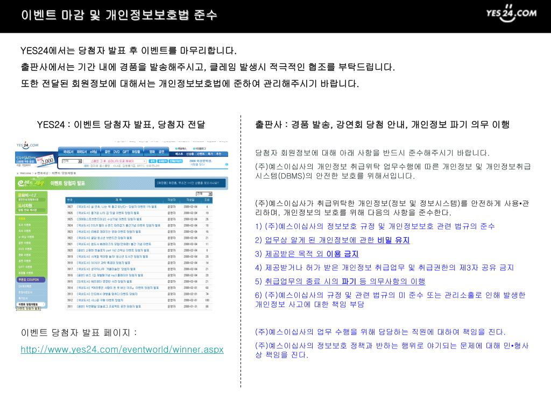Click the e이벤트 세상 green logo banner
The image size is (551, 413).
pyautogui.click(x=31, y=183)
